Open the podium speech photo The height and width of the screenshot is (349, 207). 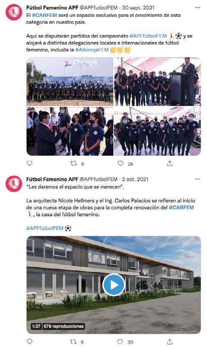pos(157,81)
